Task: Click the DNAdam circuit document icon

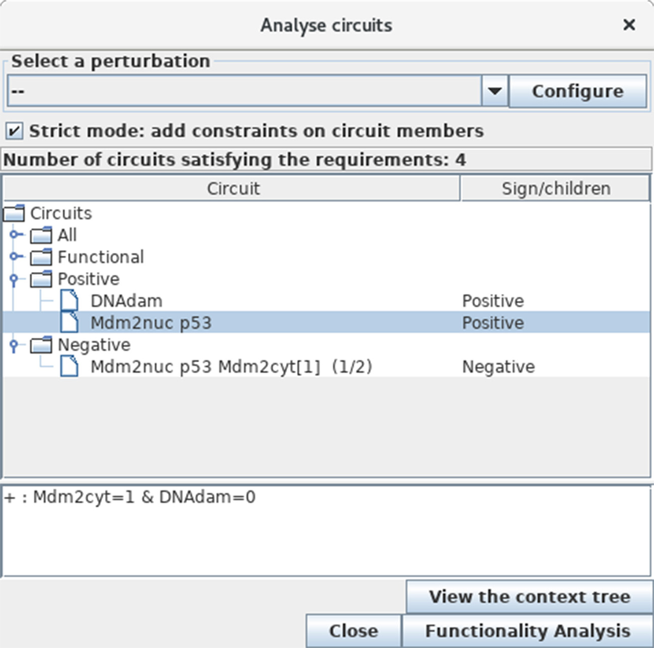Action: point(69,301)
